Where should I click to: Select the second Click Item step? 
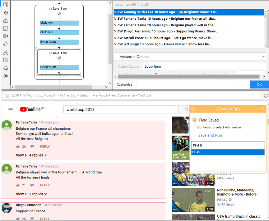tap(59, 32)
